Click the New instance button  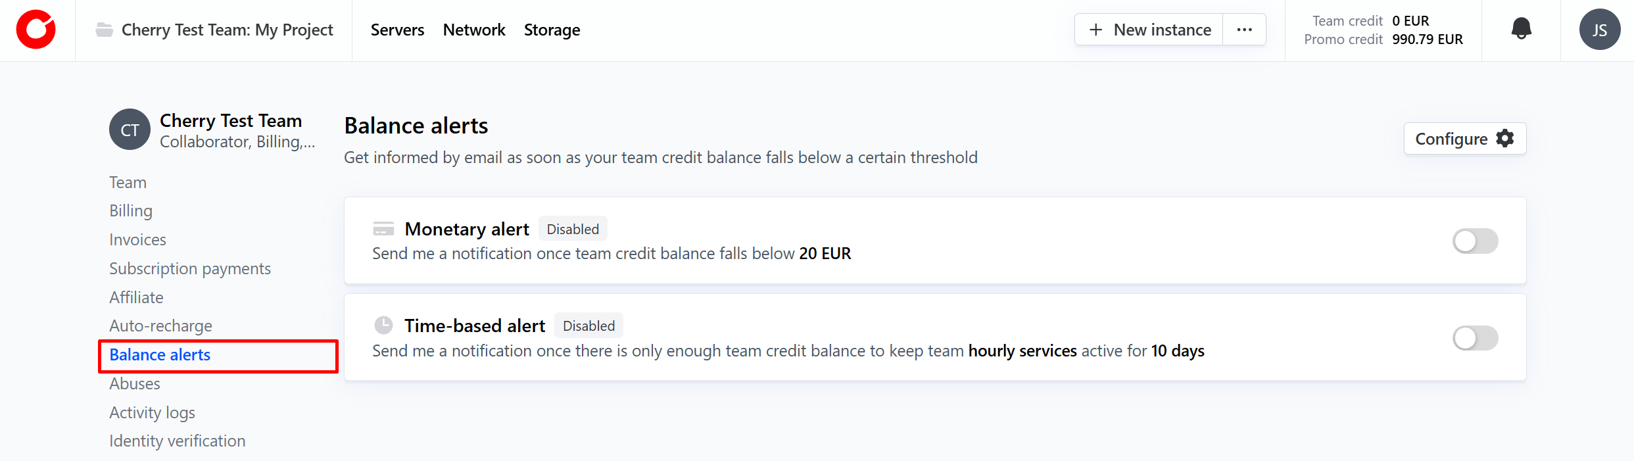(1149, 30)
